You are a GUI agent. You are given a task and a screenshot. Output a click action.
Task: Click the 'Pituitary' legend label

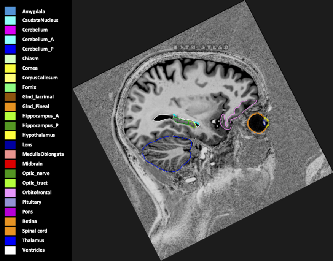32,202
